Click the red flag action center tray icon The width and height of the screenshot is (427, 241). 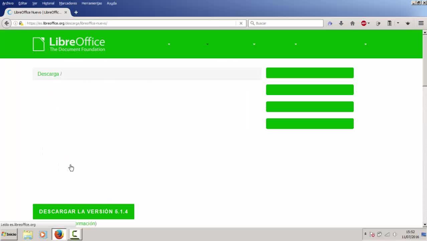point(372,234)
